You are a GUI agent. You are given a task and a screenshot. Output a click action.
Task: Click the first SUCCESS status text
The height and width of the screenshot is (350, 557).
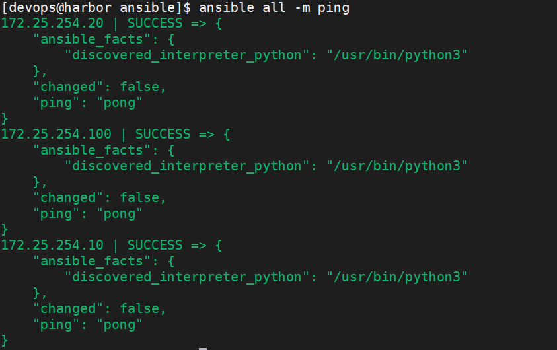[x=155, y=23]
